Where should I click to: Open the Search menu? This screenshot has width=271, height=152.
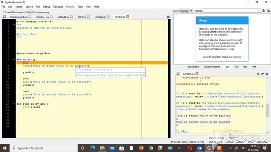(x=19, y=7)
